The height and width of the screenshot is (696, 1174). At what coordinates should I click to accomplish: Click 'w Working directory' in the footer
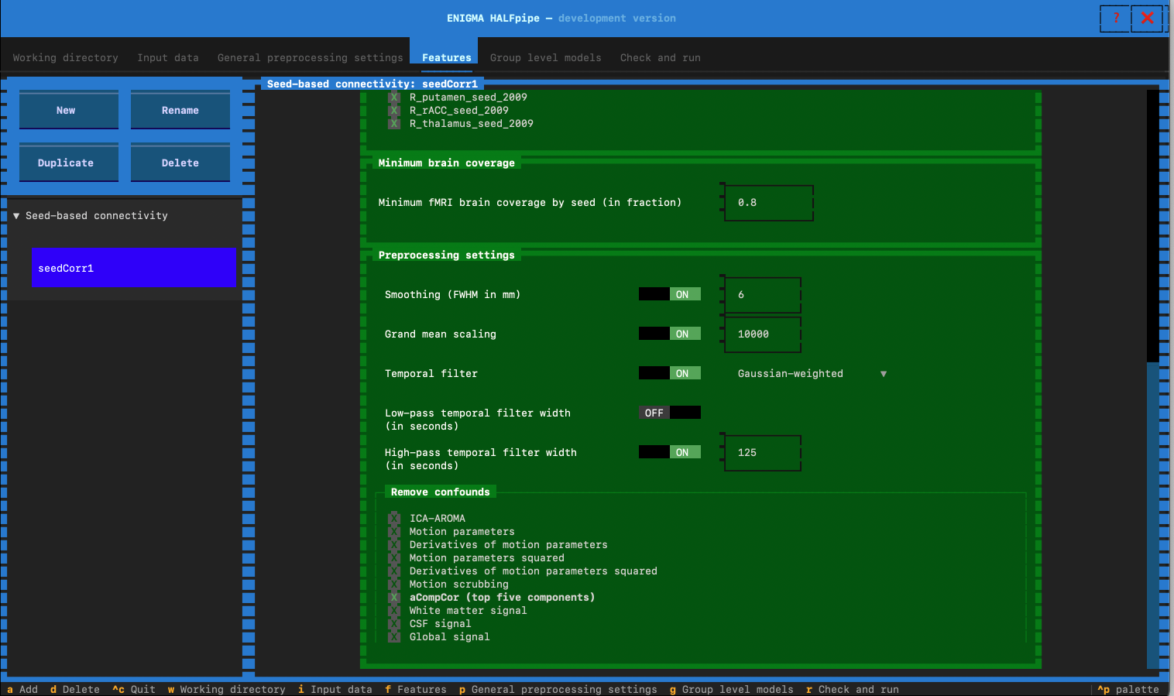pos(227,689)
